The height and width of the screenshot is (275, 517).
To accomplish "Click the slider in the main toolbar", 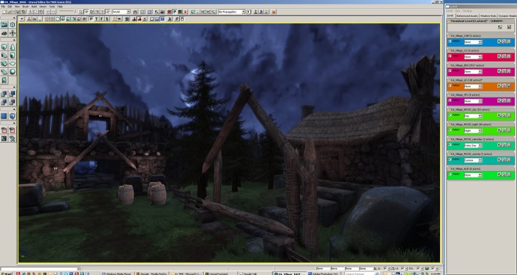I will tap(67, 12).
